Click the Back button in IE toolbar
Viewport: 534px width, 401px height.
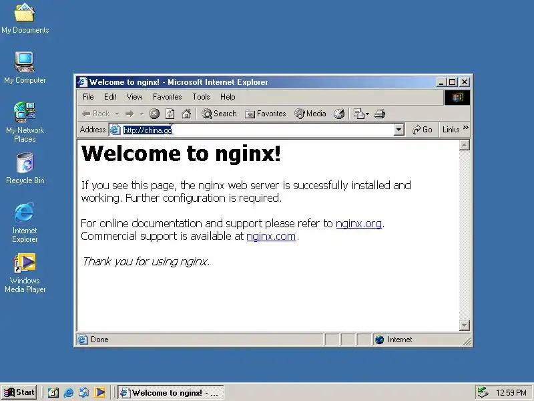click(x=96, y=114)
